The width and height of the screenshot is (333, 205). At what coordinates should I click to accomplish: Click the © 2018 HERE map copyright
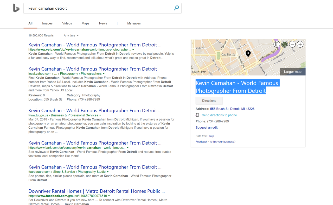pos(199,72)
